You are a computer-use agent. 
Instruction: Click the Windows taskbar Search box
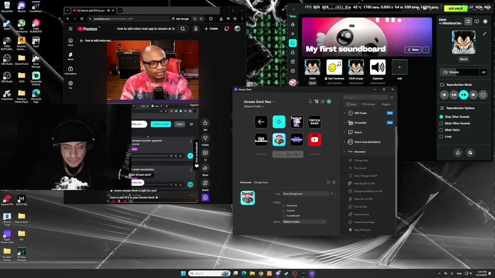click(209, 273)
